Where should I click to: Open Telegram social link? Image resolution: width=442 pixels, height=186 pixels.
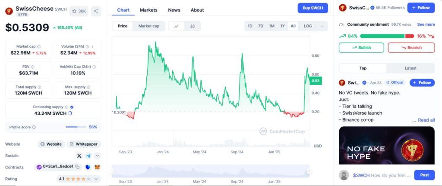88,156
